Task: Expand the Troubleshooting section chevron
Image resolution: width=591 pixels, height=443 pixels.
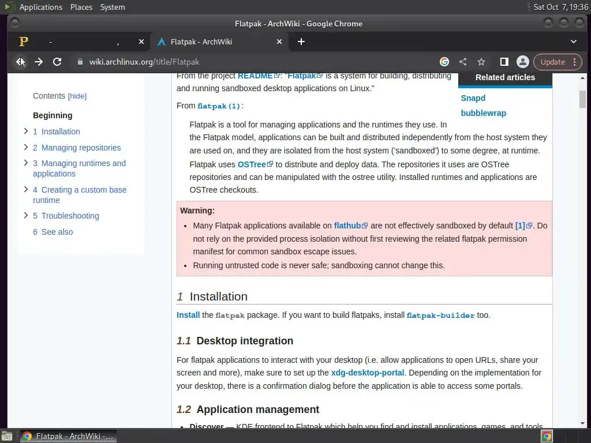Action: [25, 216]
